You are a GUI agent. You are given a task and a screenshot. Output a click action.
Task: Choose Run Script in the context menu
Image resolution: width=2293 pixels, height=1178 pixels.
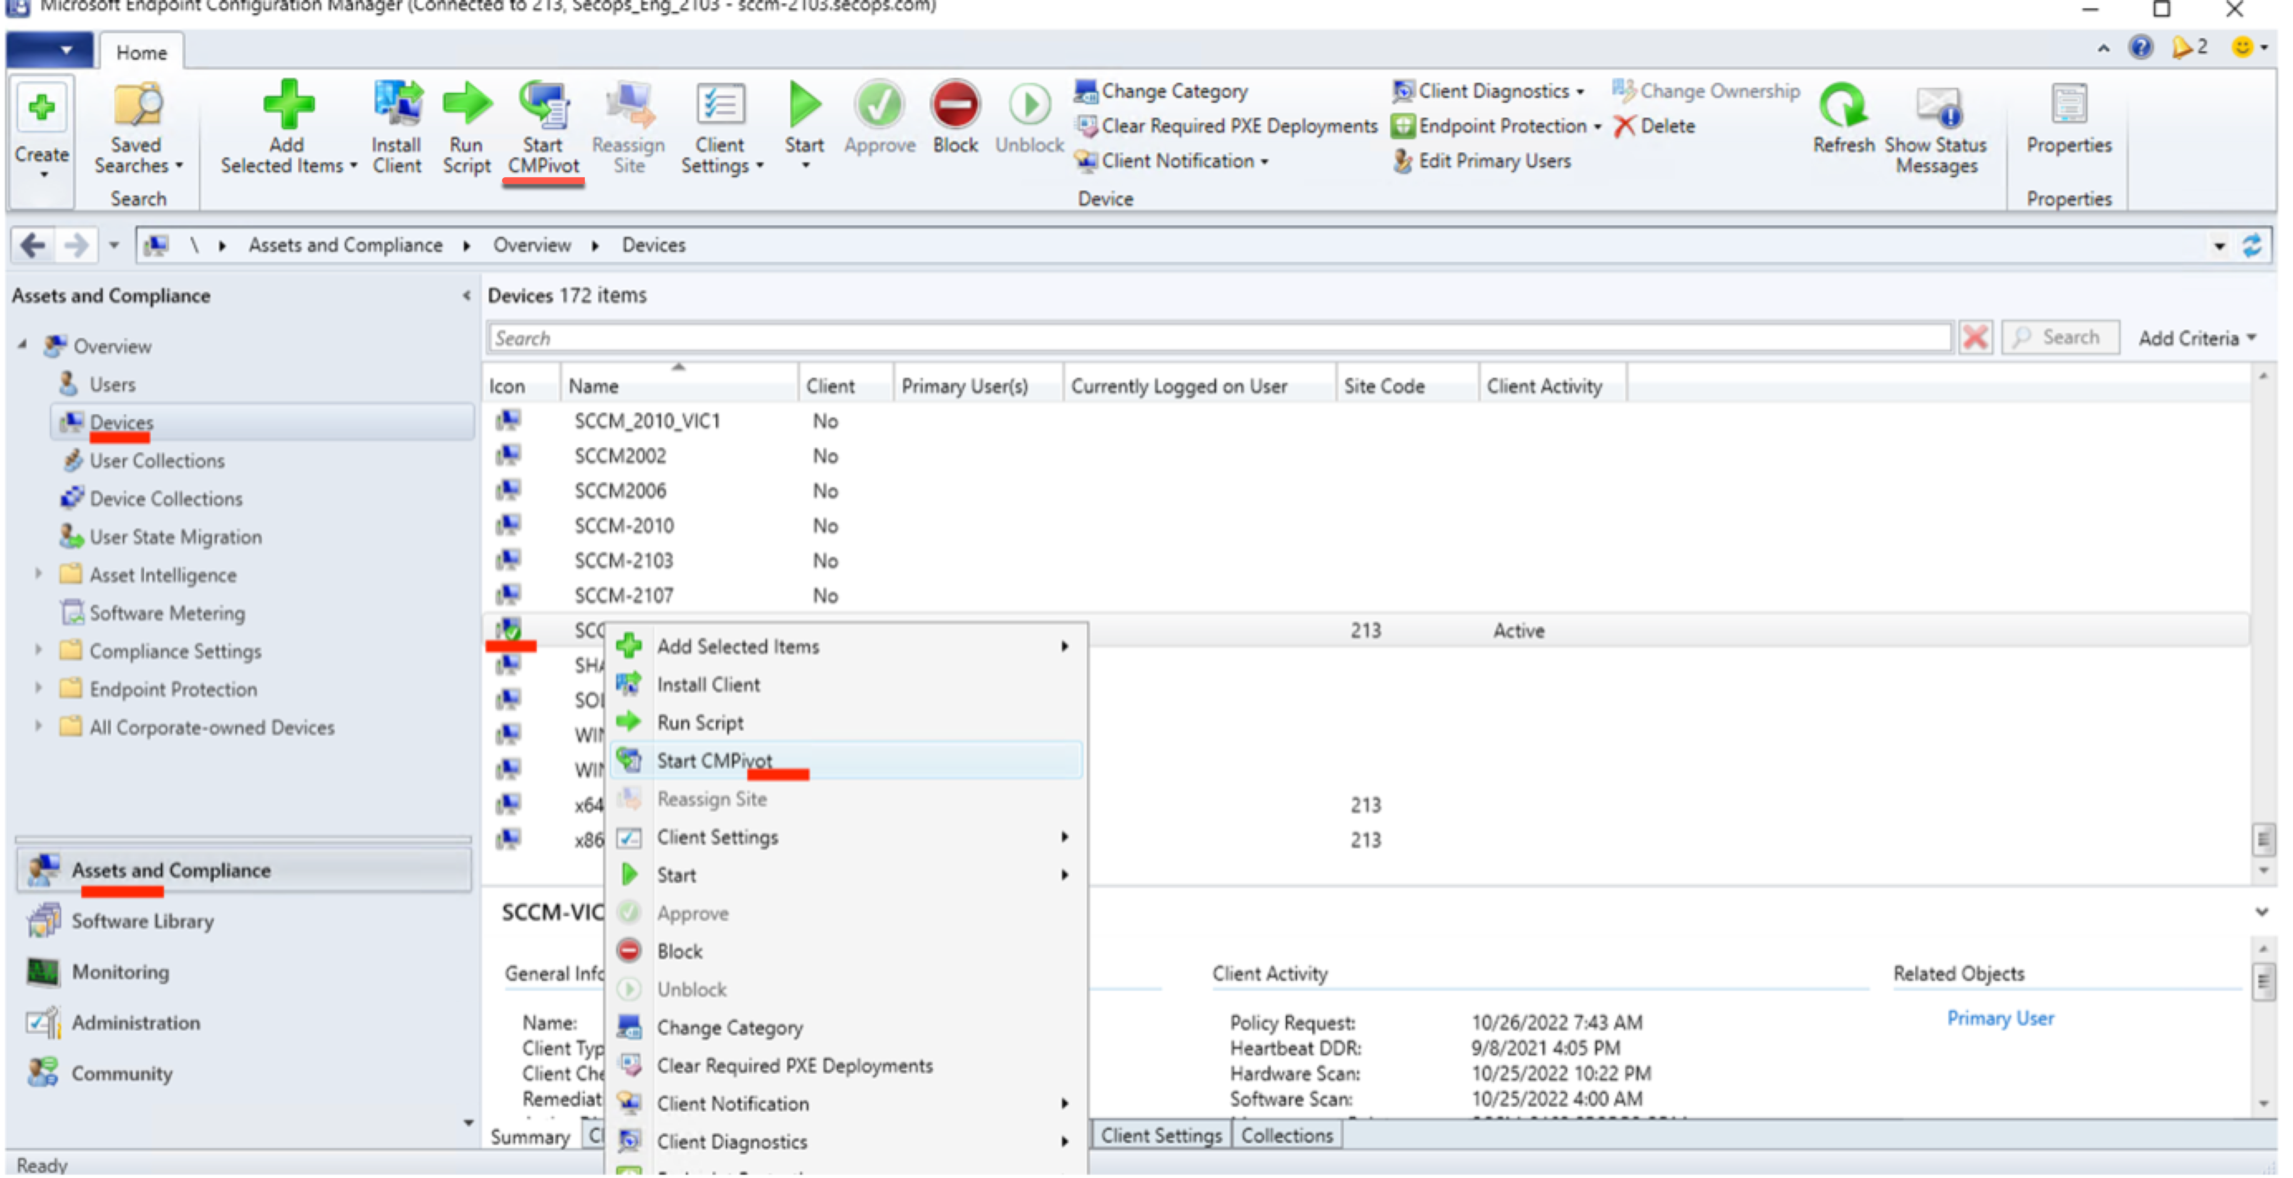tap(847, 722)
